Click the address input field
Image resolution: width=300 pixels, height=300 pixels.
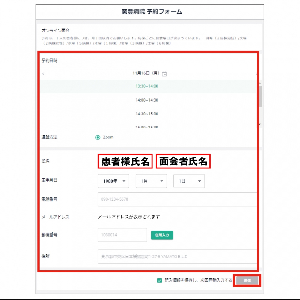click(177, 256)
